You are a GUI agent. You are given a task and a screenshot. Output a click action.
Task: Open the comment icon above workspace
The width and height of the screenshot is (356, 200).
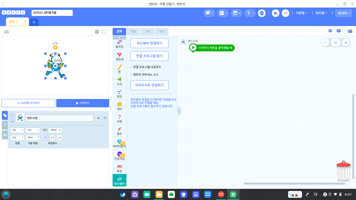pyautogui.click(x=330, y=31)
